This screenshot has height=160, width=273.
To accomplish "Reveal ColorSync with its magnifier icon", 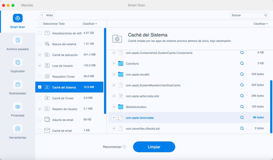I will click(242, 63).
